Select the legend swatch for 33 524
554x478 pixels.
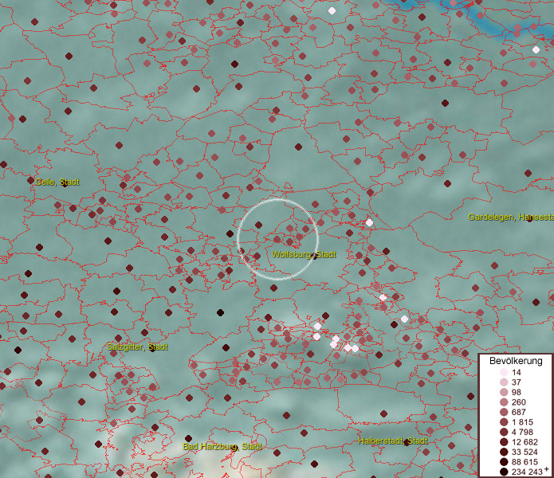(504, 452)
